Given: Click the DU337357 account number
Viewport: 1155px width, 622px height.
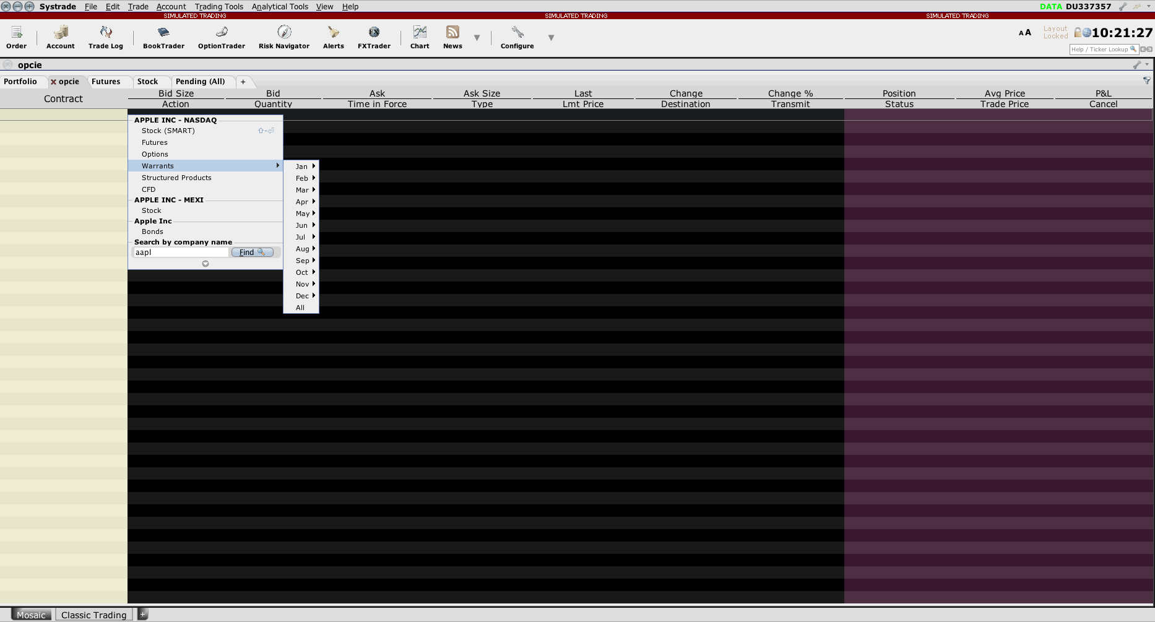Looking at the screenshot, I should click(x=1089, y=7).
